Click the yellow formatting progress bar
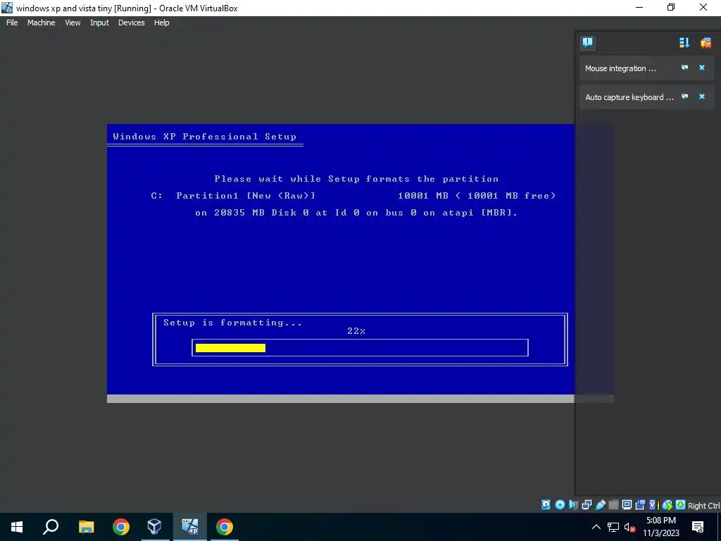 pos(230,348)
